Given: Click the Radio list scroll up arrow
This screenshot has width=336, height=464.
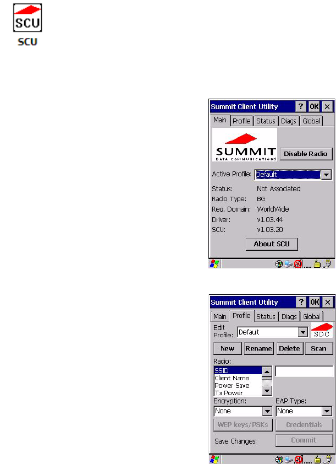Looking at the screenshot, I should pos(267,371).
